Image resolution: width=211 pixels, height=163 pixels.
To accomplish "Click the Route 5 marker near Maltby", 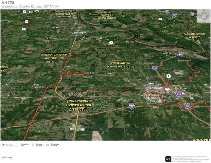I will click(111, 42).
